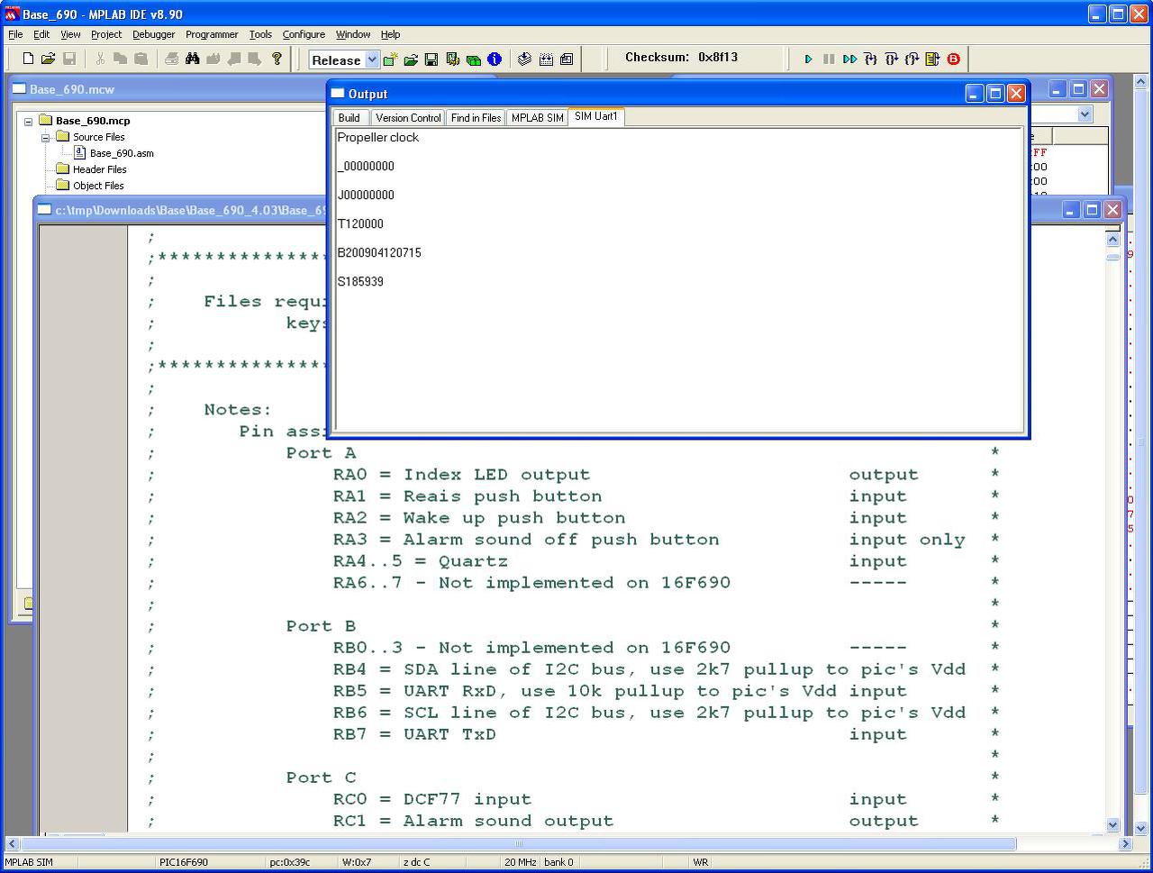Viewport: 1153px width, 873px height.
Task: Maximize the Output window
Action: click(x=995, y=93)
